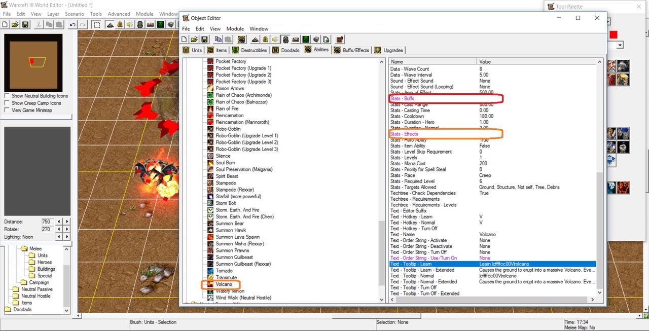Test Map icon in Object Editor toolbar
This screenshot has height=331, width=649.
pos(339,40)
